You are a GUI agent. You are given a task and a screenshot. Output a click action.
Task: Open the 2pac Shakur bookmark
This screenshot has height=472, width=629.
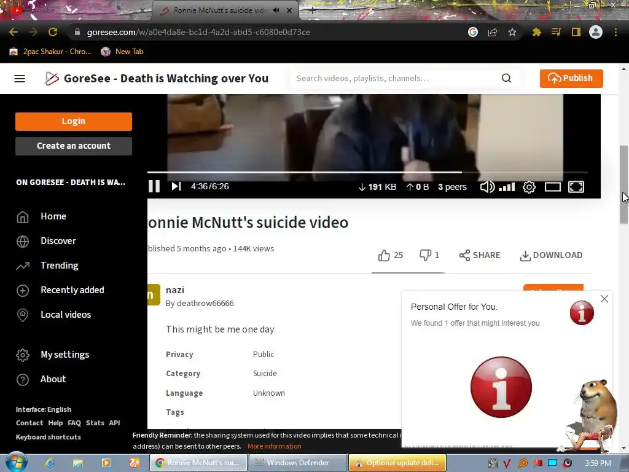click(50, 52)
